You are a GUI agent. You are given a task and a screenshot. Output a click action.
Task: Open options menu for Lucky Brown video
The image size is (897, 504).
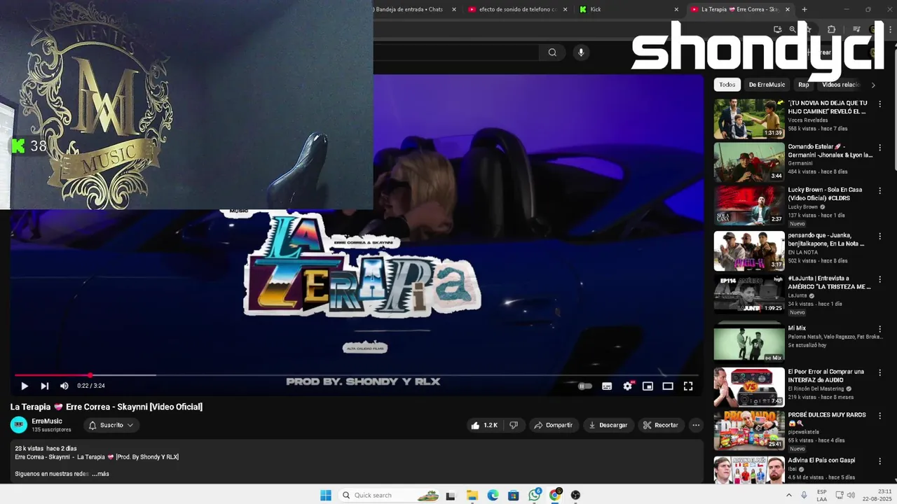879,190
